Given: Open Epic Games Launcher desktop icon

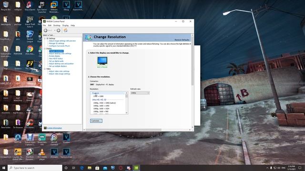Looking at the screenshot, I should [42, 7].
